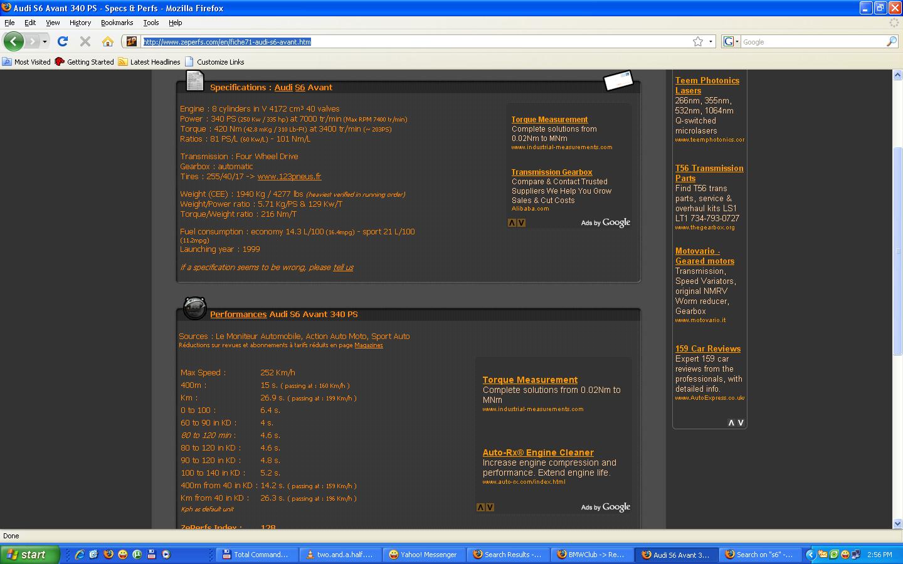Launch Total Commander floppy icon in Quick Launch
The image size is (903, 564).
click(152, 555)
